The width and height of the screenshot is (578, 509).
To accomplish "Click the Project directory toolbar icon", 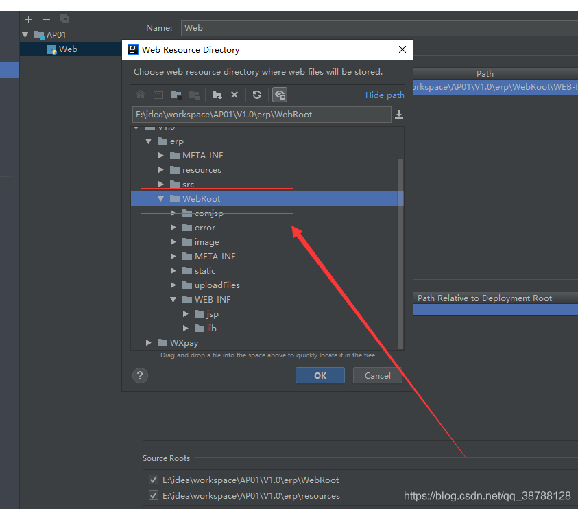I will click(176, 95).
